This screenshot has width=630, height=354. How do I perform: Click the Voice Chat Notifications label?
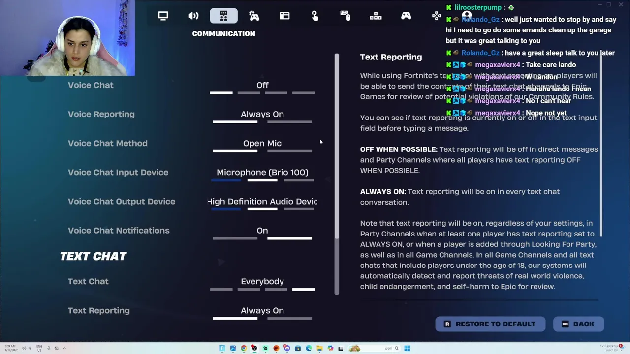119,230
